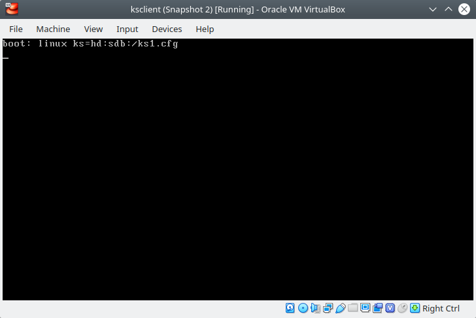Image resolution: width=476 pixels, height=318 pixels.
Task: Click the display settings status icon
Action: 365,308
